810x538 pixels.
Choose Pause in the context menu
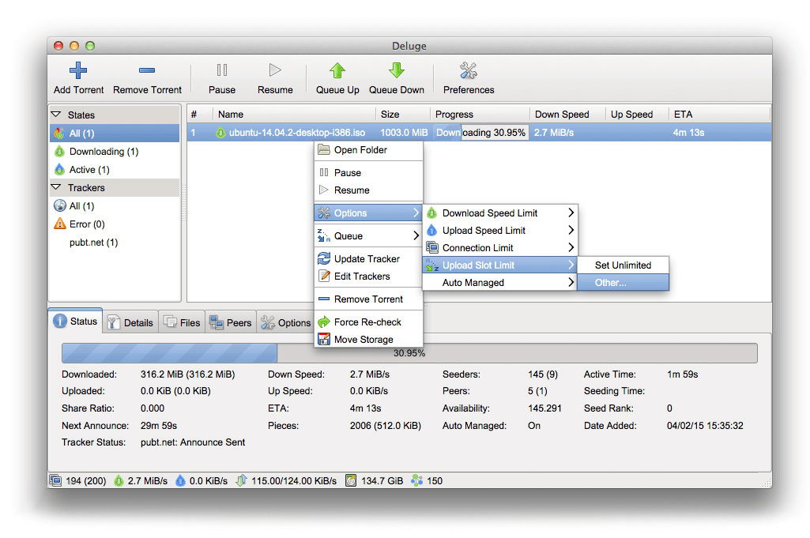click(x=368, y=172)
